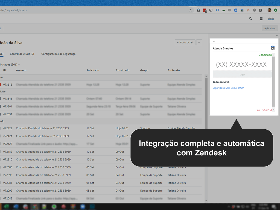Switch to Central de Ajuda tab
This screenshot has height=210, width=280.
click(x=22, y=54)
